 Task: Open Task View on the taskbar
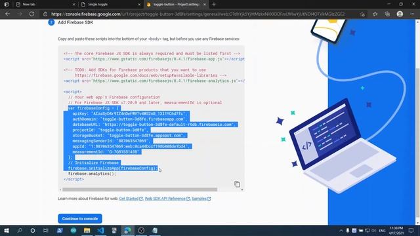(46, 230)
